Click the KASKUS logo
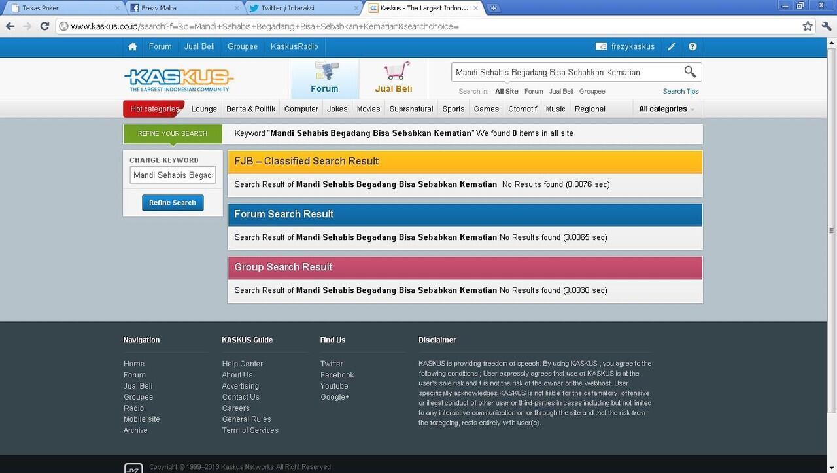Image resolution: width=837 pixels, height=473 pixels. coord(179,80)
